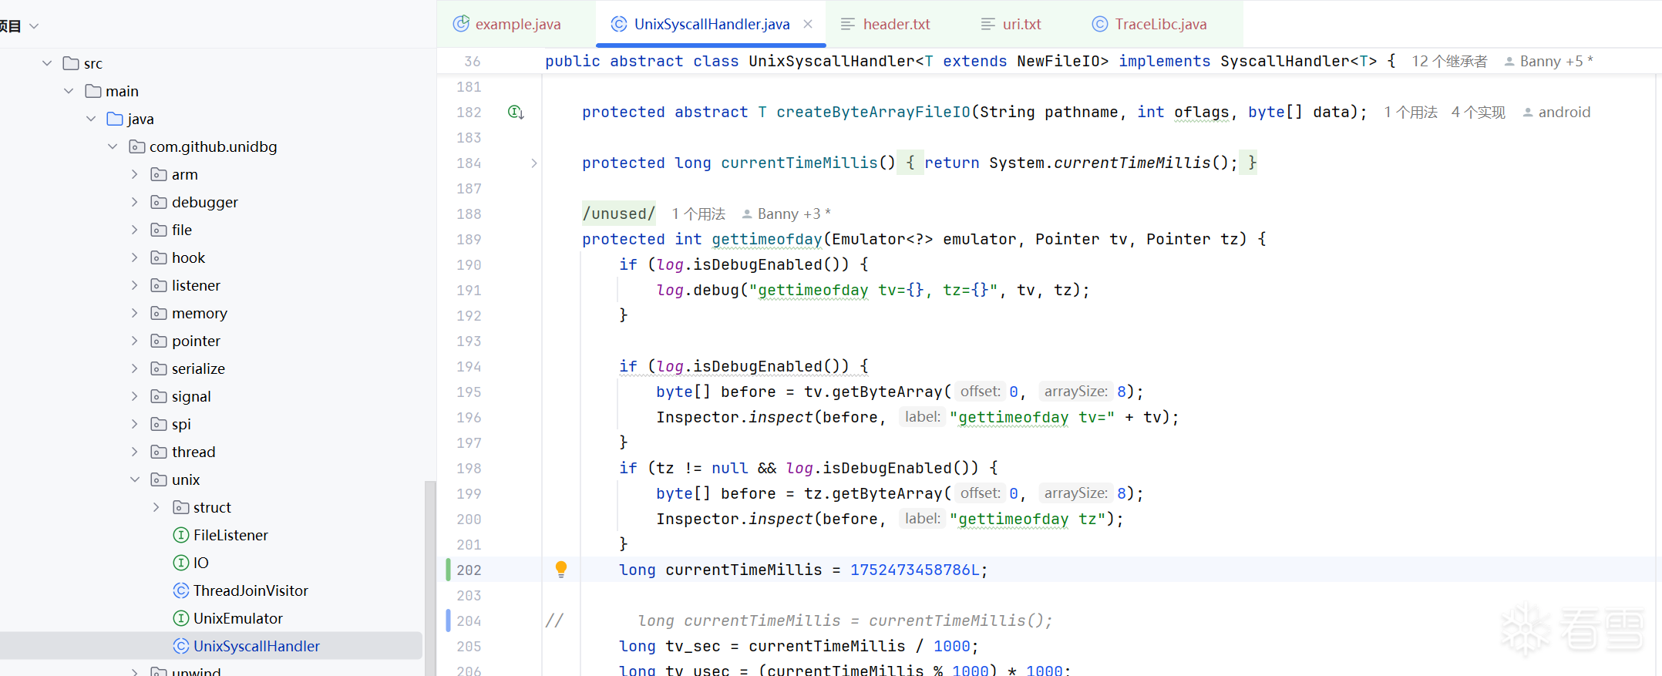This screenshot has width=1662, height=676.
Task: Click the "Banny +3" author hint
Action: [x=786, y=214]
